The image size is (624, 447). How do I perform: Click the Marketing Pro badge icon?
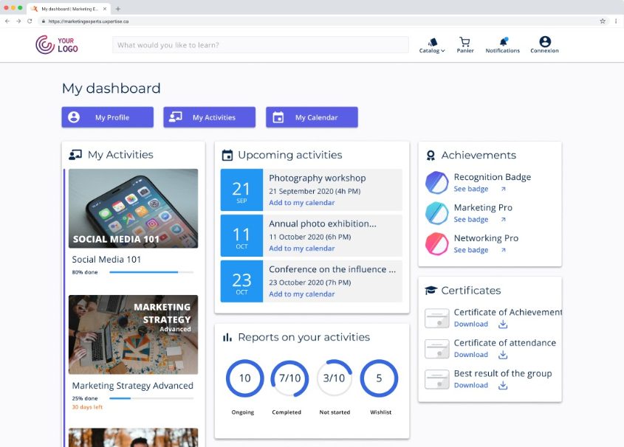436,213
